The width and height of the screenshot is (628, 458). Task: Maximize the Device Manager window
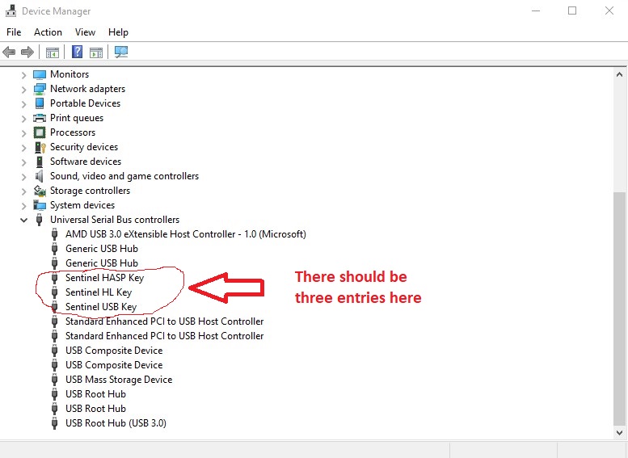572,11
